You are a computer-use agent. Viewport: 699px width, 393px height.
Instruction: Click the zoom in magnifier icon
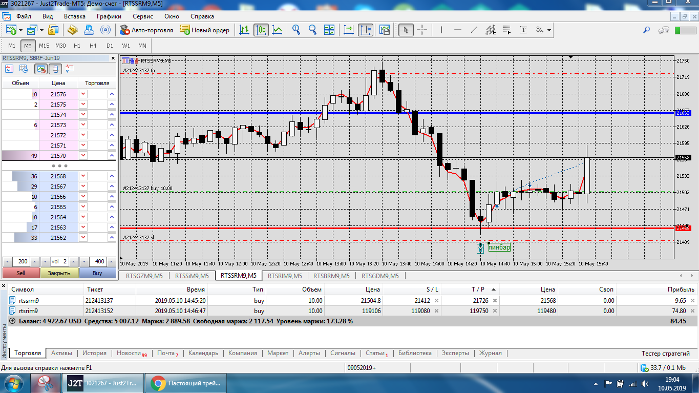click(x=296, y=30)
